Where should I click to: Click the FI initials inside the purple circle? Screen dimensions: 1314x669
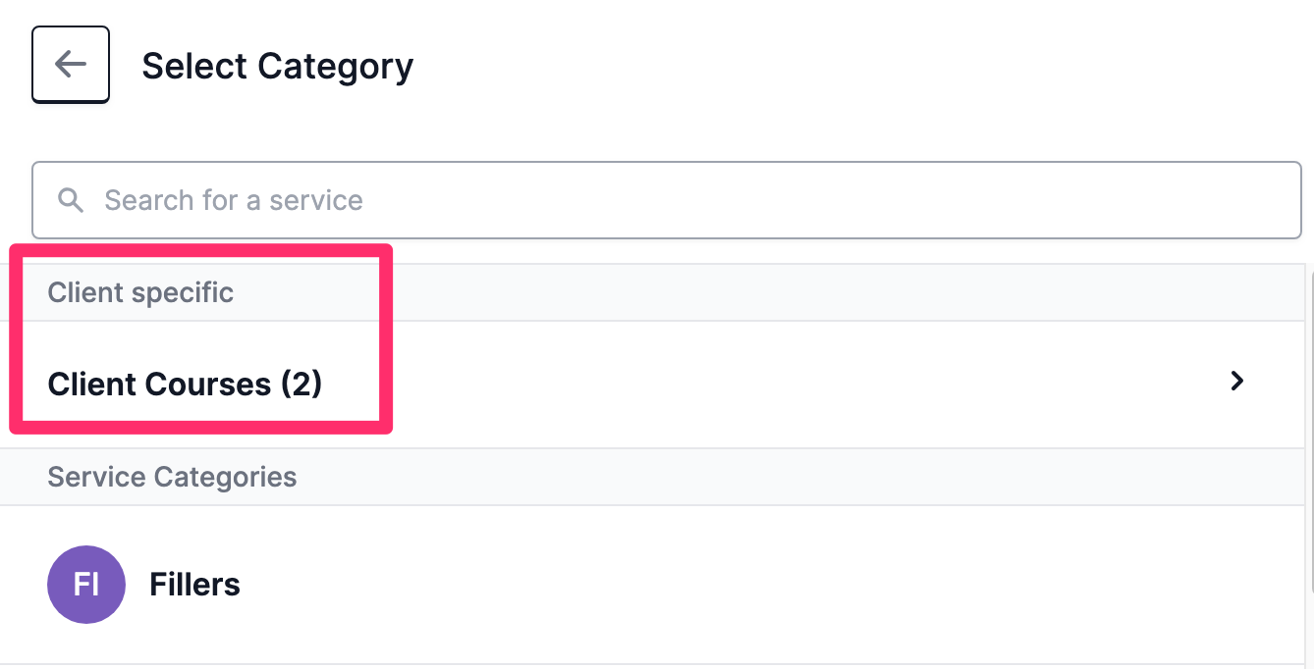(x=86, y=585)
